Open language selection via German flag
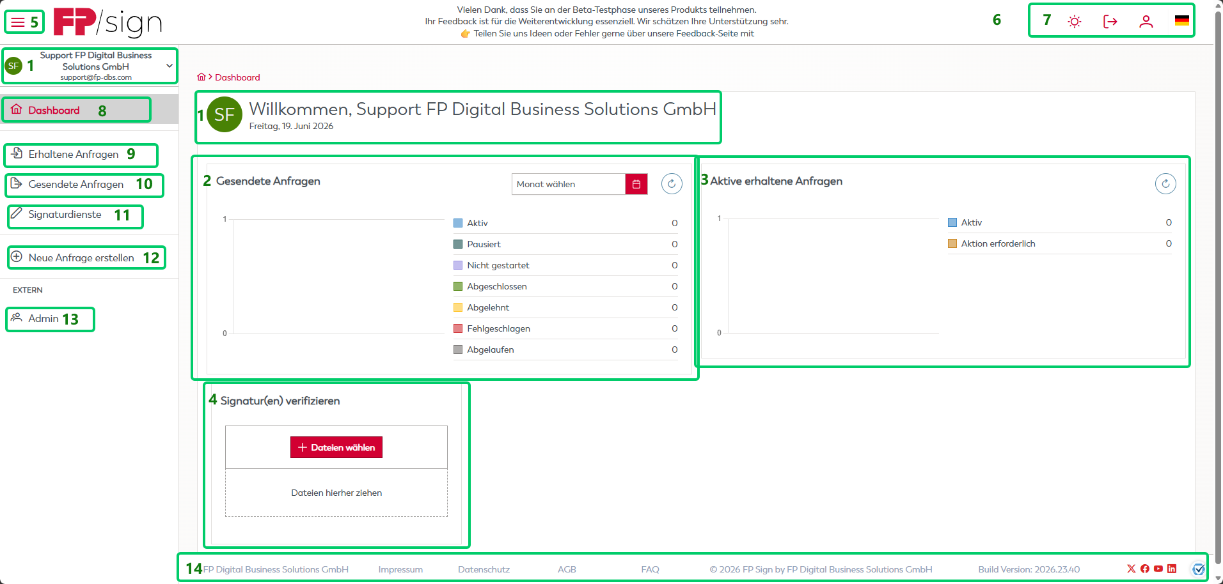The image size is (1223, 584). 1182,21
